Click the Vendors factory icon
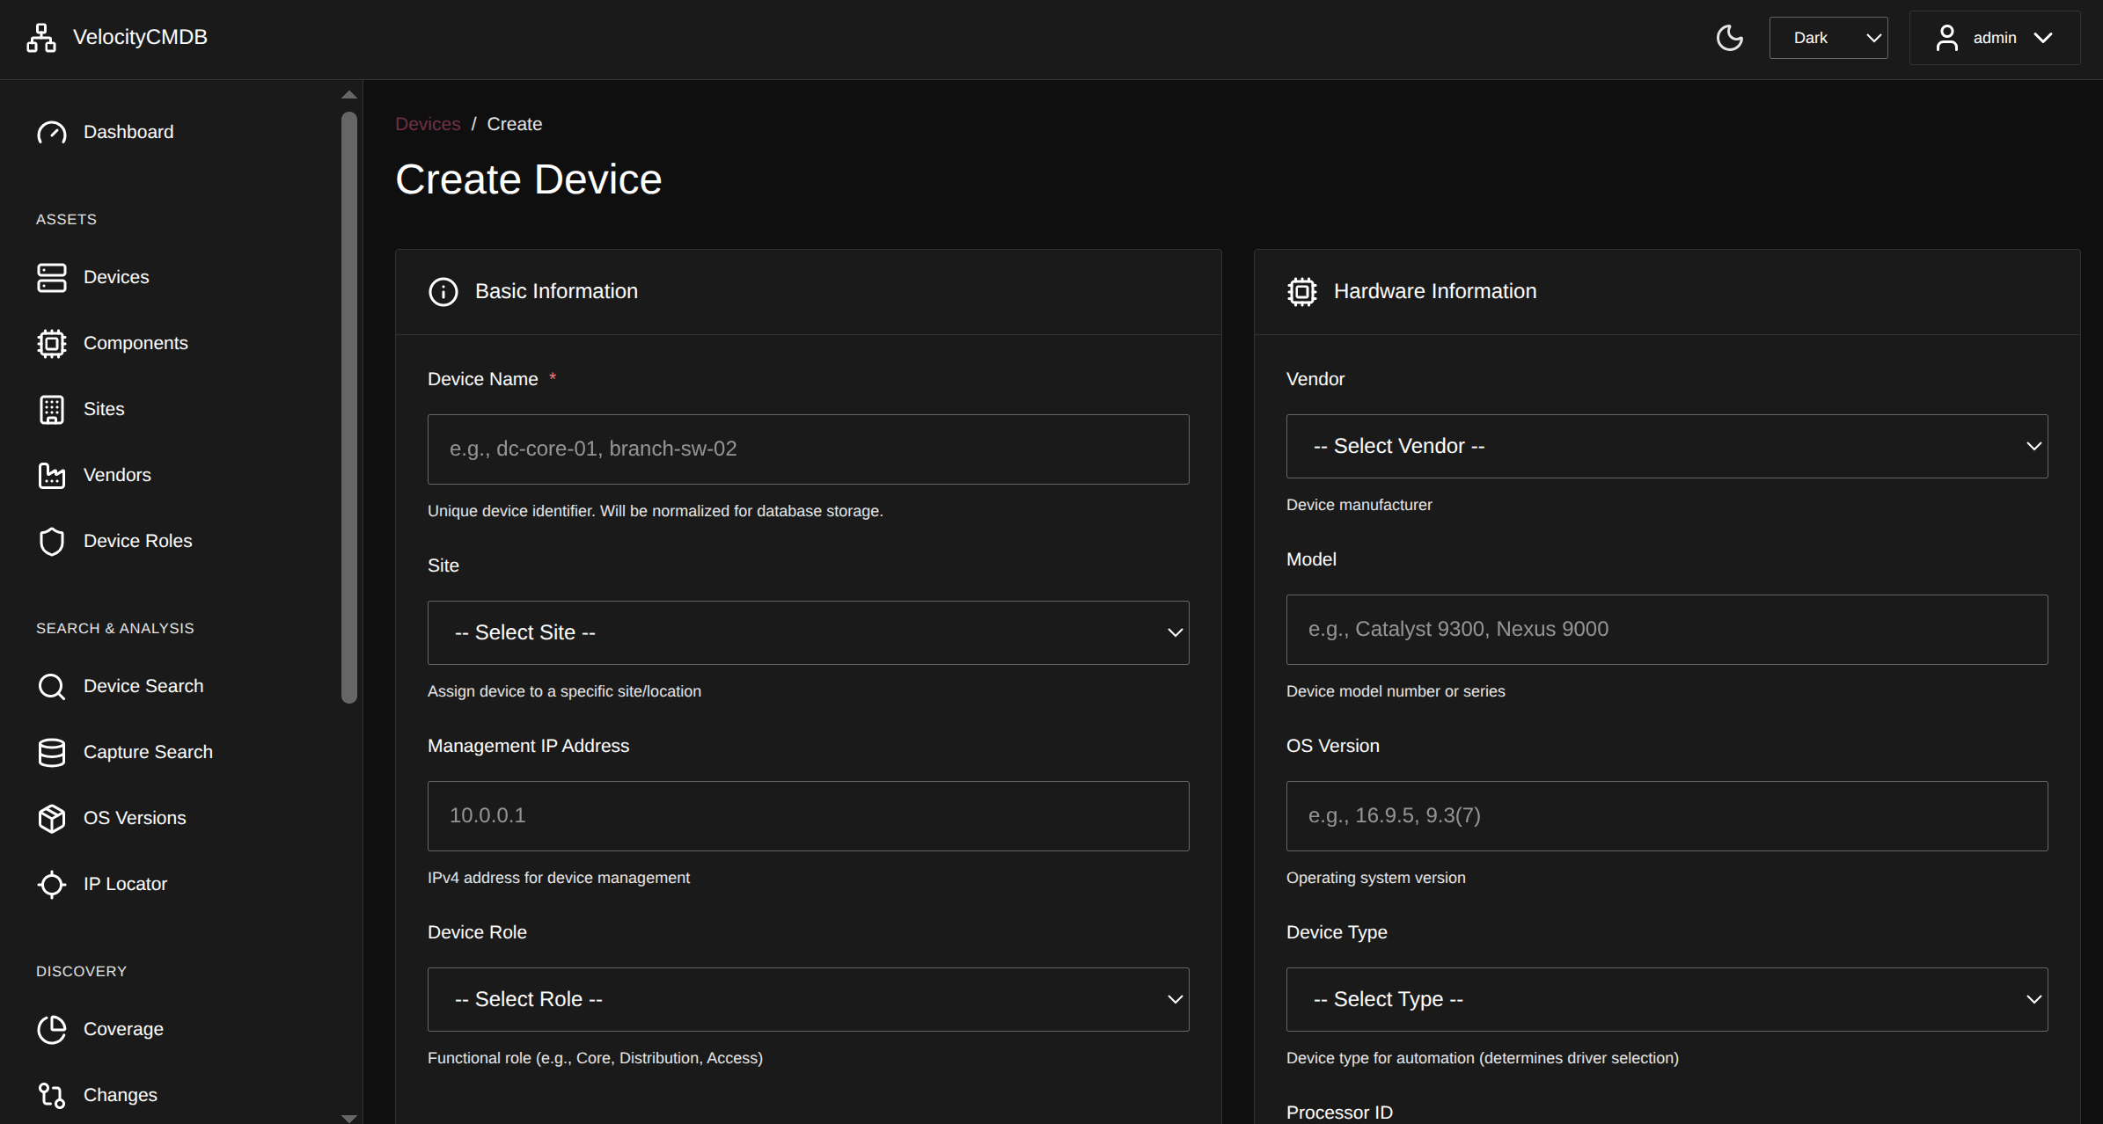The image size is (2103, 1124). click(52, 475)
